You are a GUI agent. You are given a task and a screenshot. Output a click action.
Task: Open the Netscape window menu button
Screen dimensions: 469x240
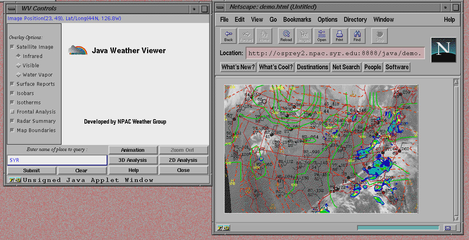click(x=220, y=8)
